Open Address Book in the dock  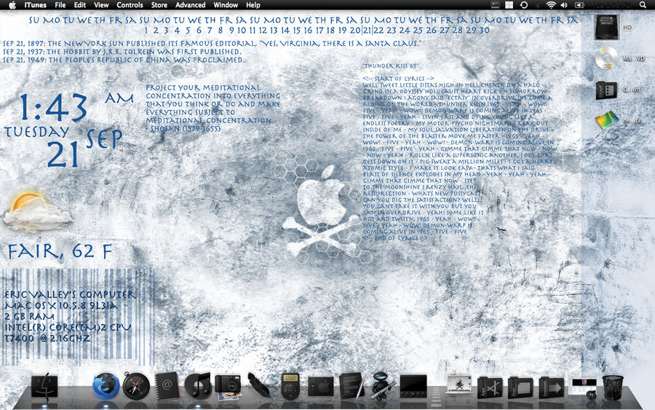(x=167, y=385)
